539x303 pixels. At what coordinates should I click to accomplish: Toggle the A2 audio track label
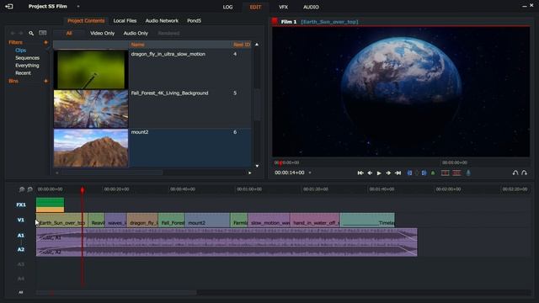tap(21, 249)
